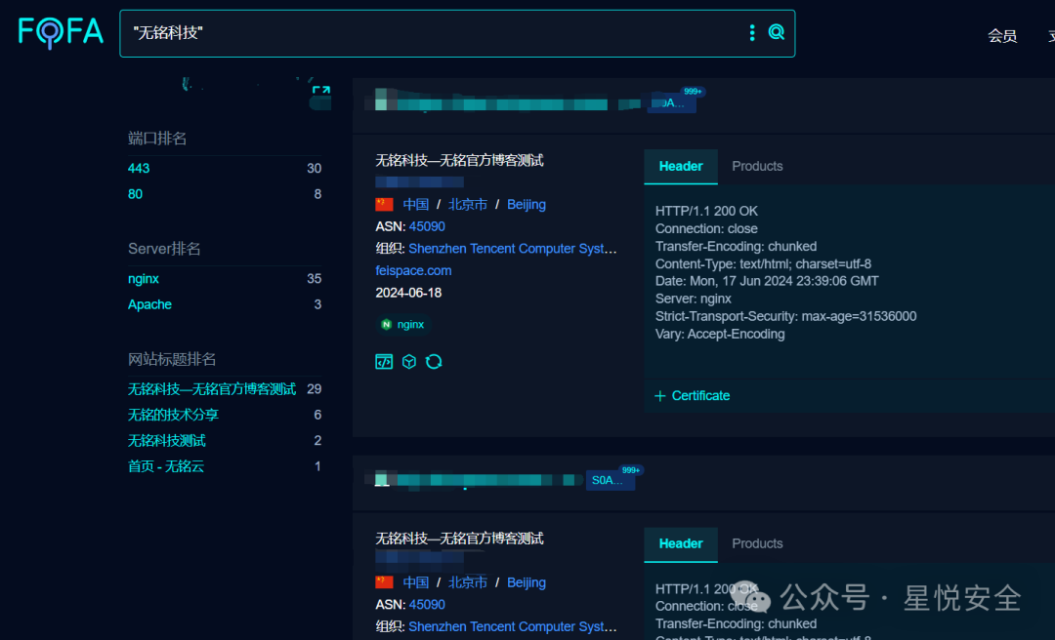This screenshot has width=1055, height=640.
Task: Click Beijing link in second result
Action: (x=527, y=582)
